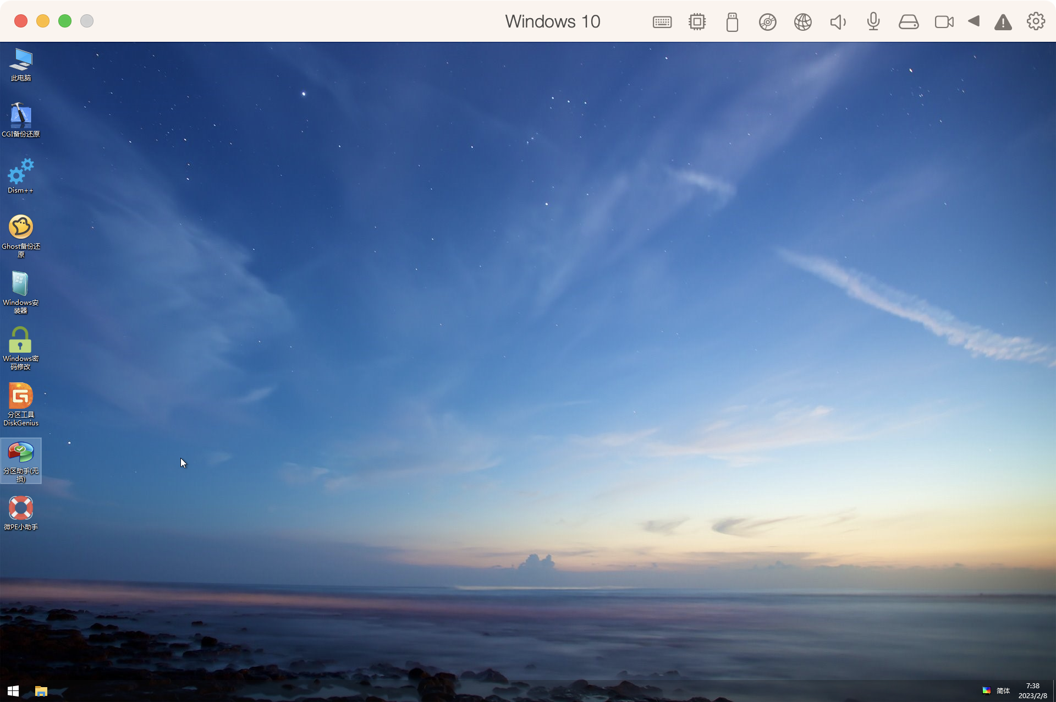The width and height of the screenshot is (1056, 702).
Task: Toggle the VM speaker sound icon
Action: click(x=838, y=22)
